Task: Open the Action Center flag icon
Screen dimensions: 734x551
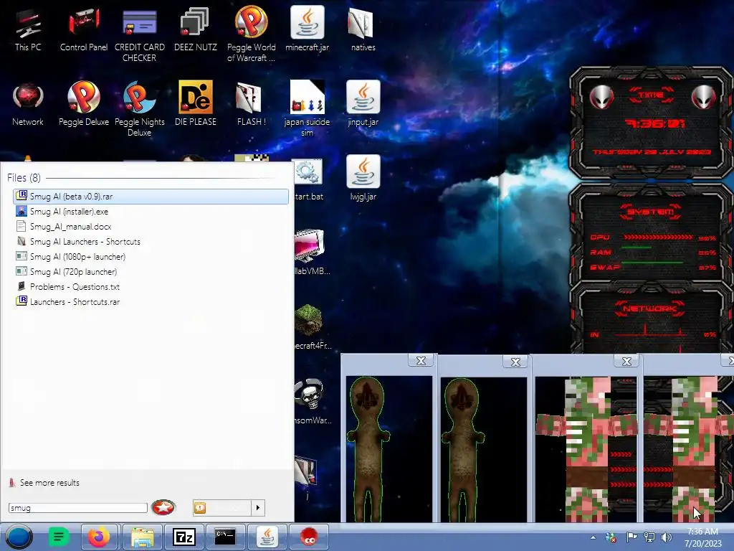Action: point(631,537)
